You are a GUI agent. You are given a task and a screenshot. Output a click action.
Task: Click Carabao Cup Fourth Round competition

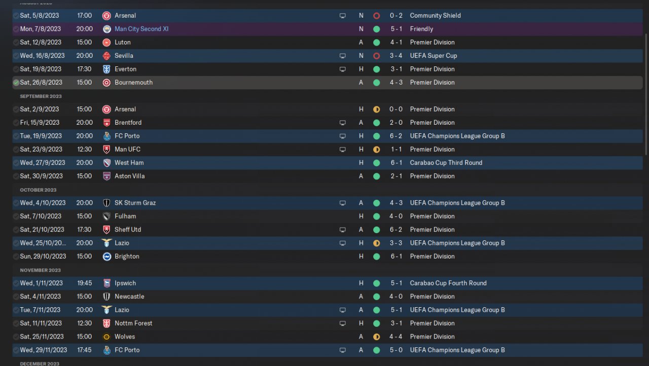(x=448, y=283)
